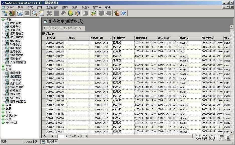Sort by 配货号 column header

(x=57, y=38)
